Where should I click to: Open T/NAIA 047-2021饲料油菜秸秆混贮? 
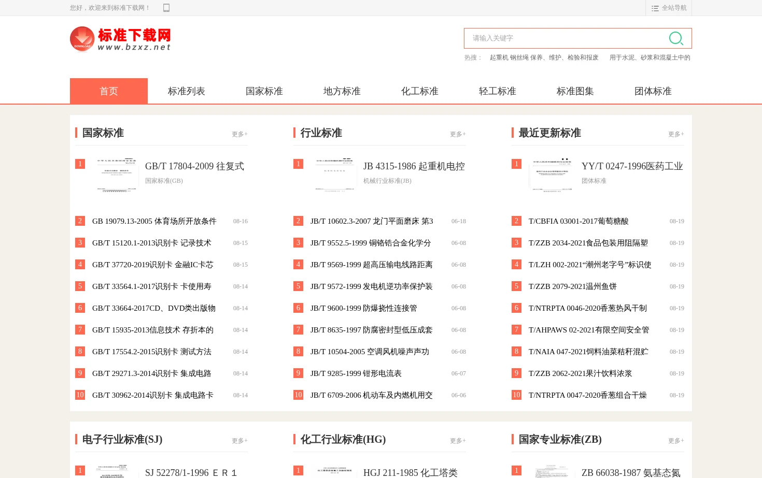588,352
